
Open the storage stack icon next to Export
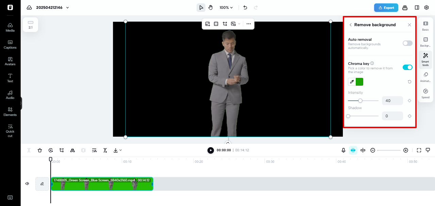coord(405,7)
